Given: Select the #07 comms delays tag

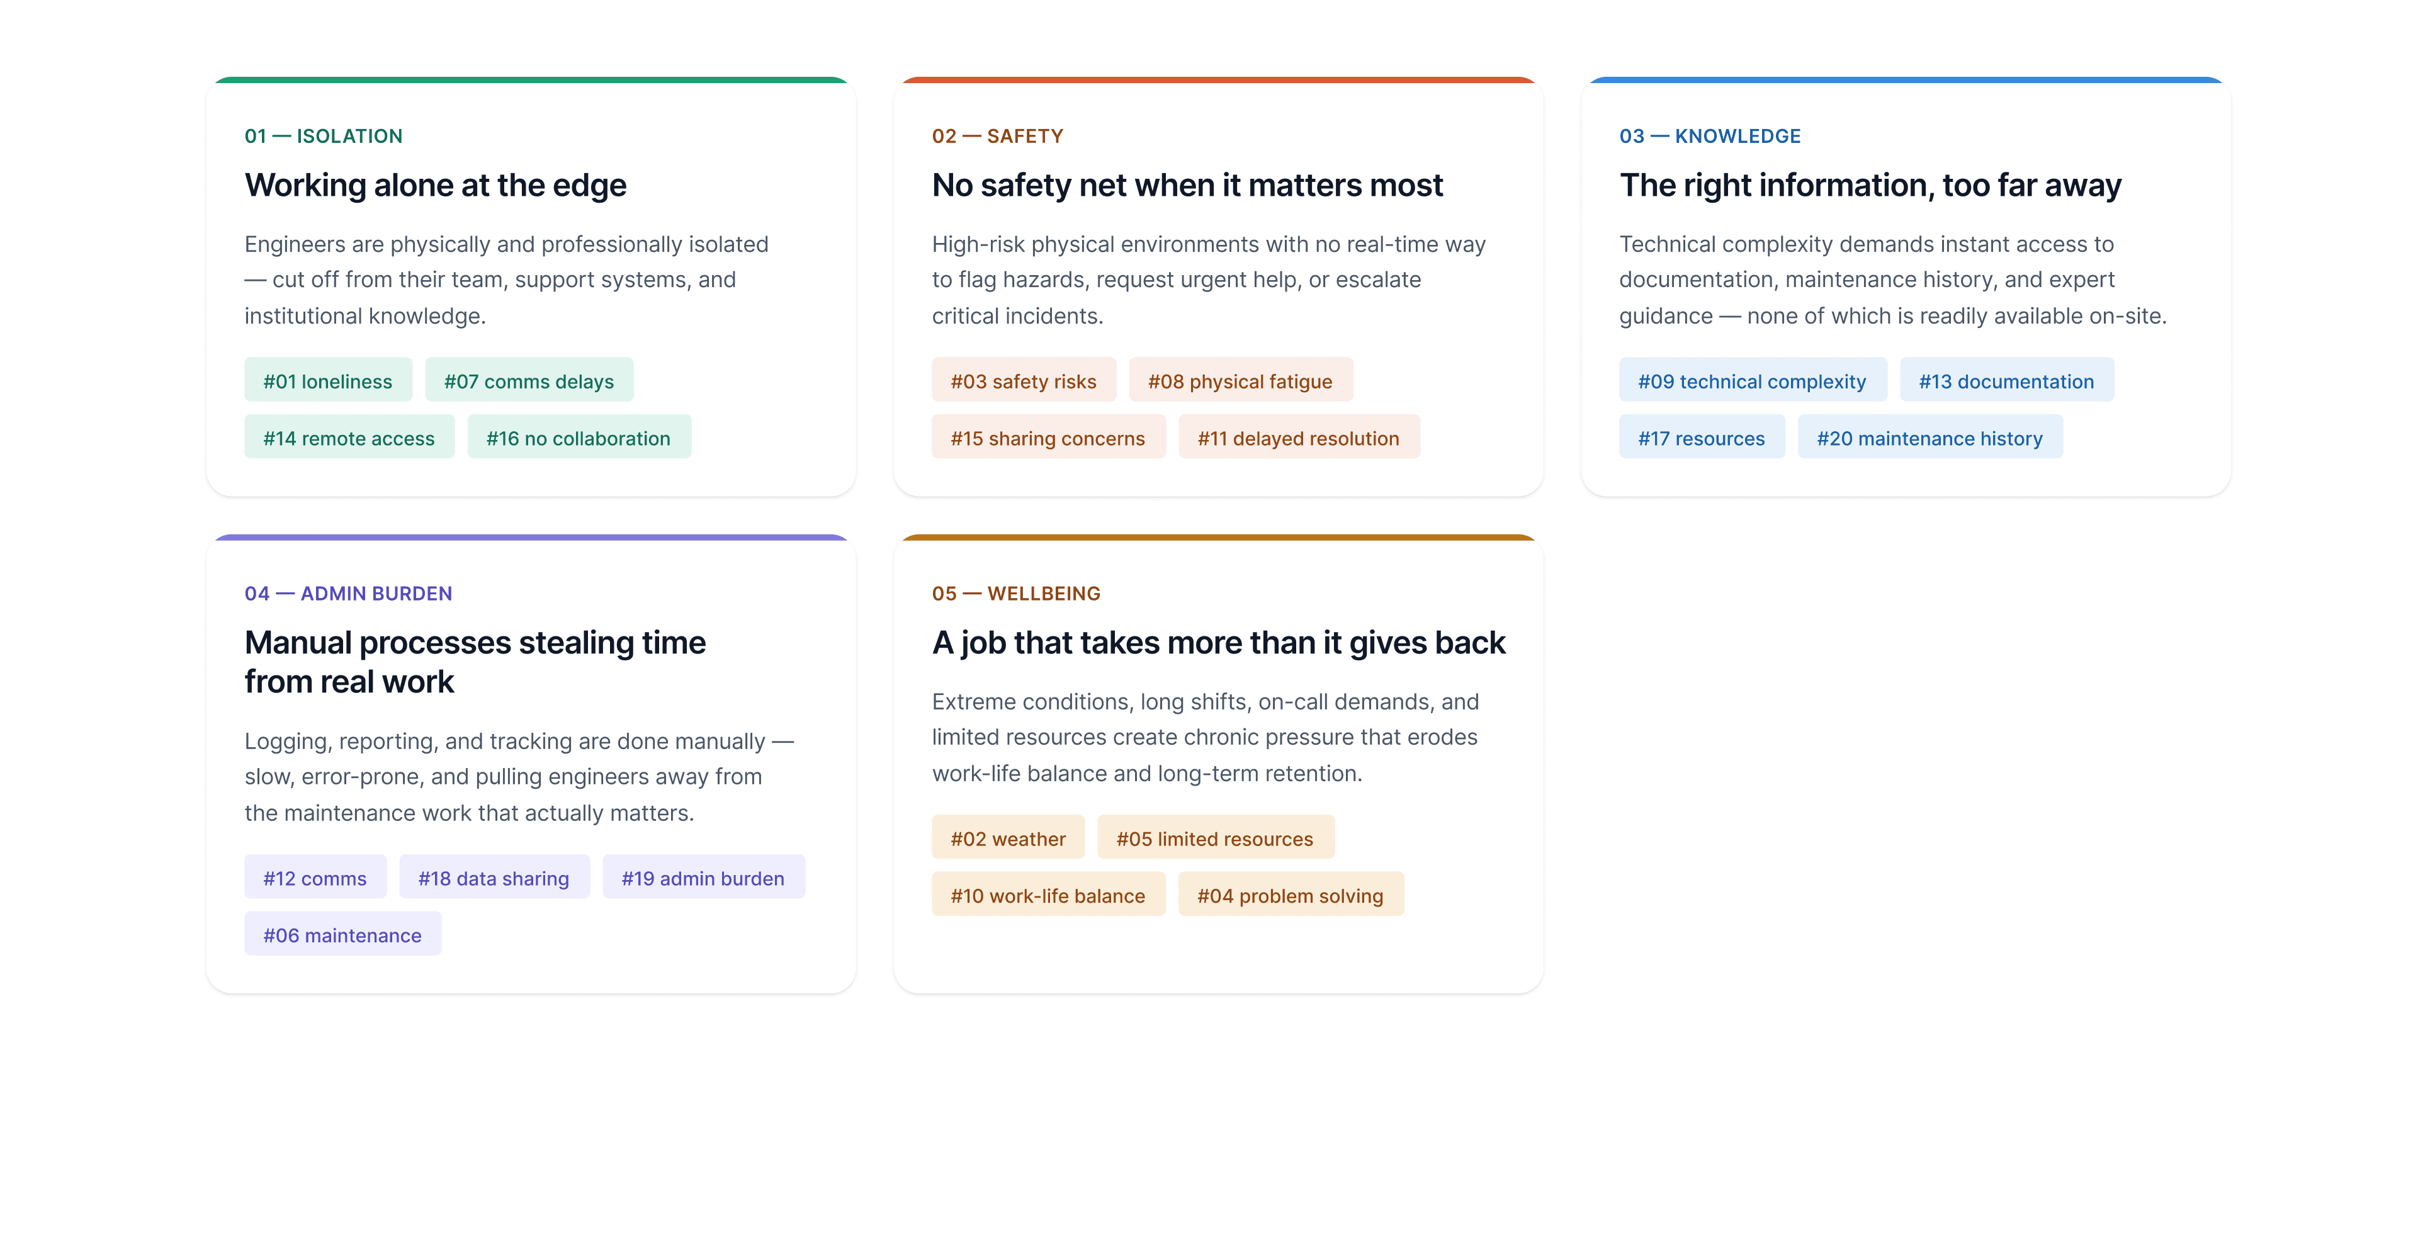Looking at the screenshot, I should point(528,381).
